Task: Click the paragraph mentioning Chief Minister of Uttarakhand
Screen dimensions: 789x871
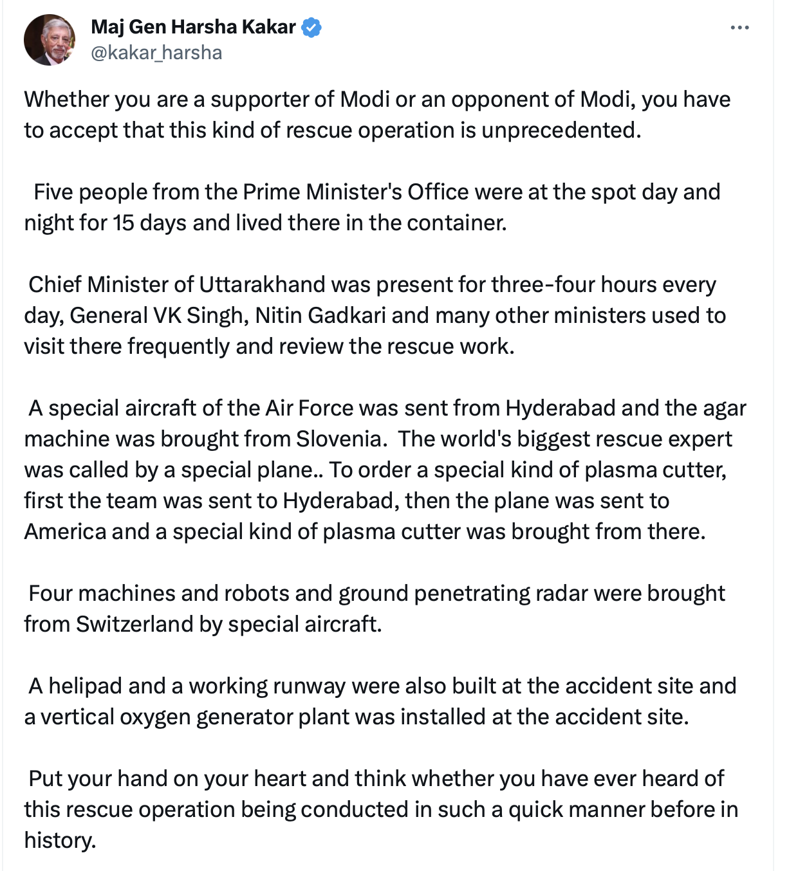Action: pyautogui.click(x=375, y=315)
